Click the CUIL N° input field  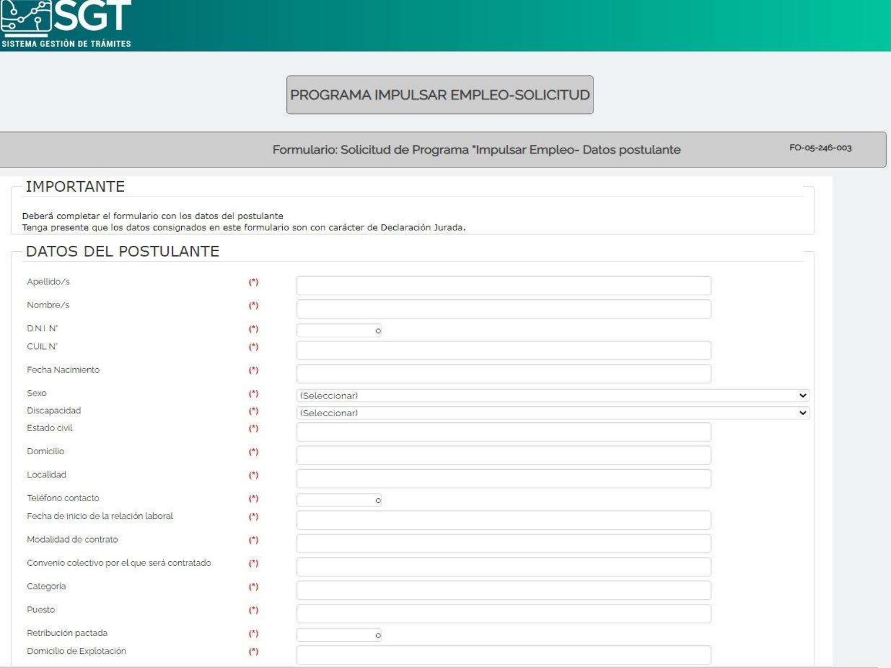[503, 350]
